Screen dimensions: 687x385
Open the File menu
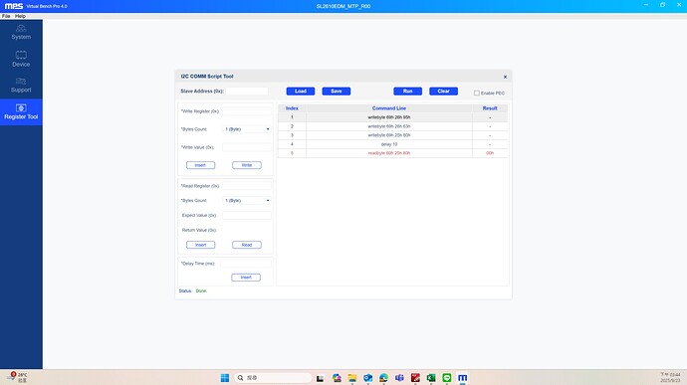point(6,16)
